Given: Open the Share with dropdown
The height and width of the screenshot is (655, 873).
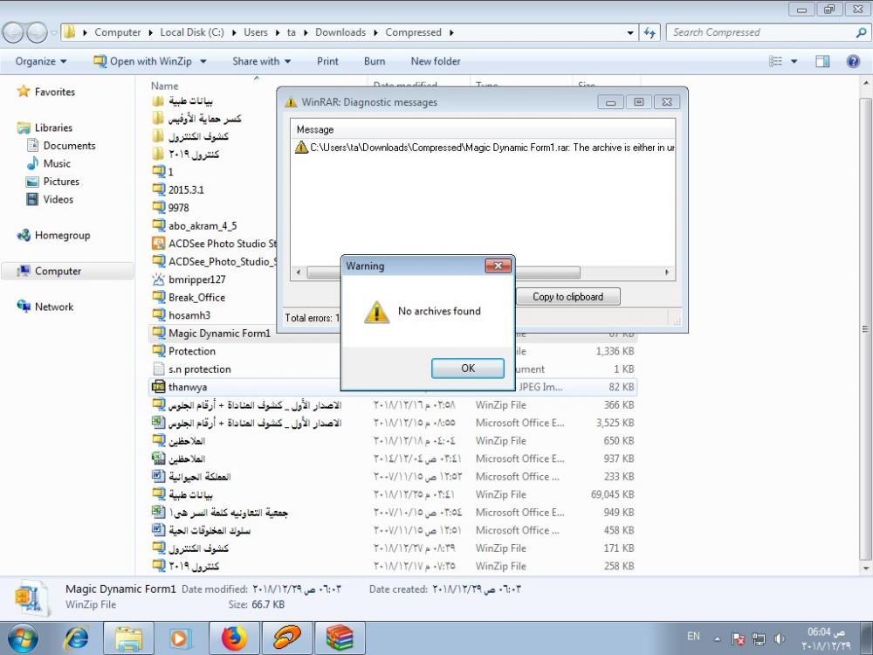Looking at the screenshot, I should 261,61.
